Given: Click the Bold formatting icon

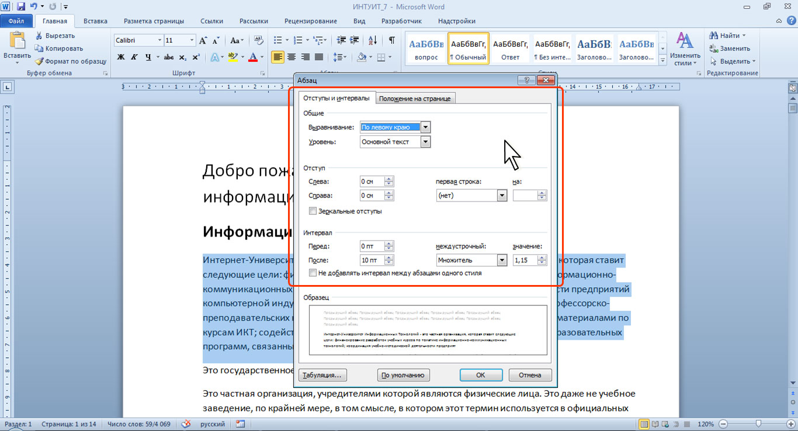Looking at the screenshot, I should click(x=121, y=57).
